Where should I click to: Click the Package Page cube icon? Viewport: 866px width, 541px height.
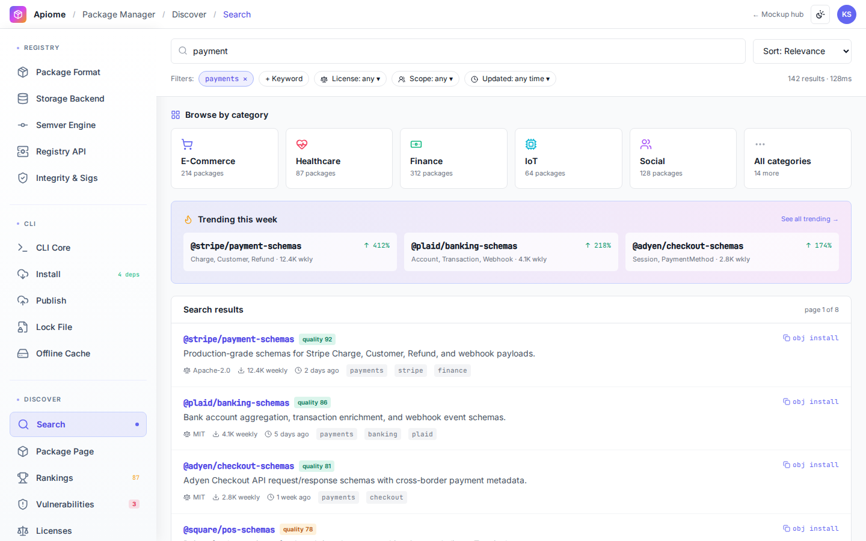coord(23,451)
